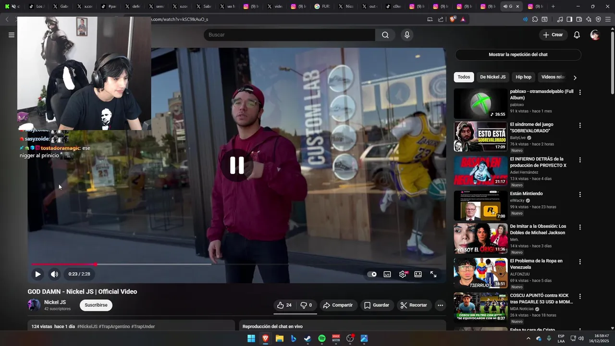This screenshot has width=615, height=346.
Task: Open the notifications bell
Action: click(x=577, y=35)
